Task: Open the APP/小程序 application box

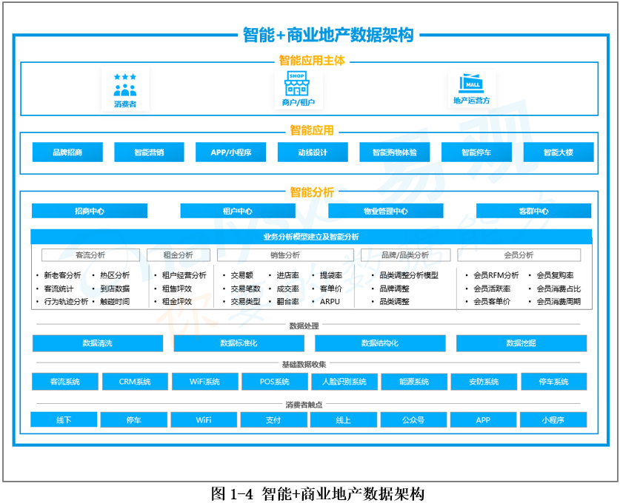Action: pos(231,152)
